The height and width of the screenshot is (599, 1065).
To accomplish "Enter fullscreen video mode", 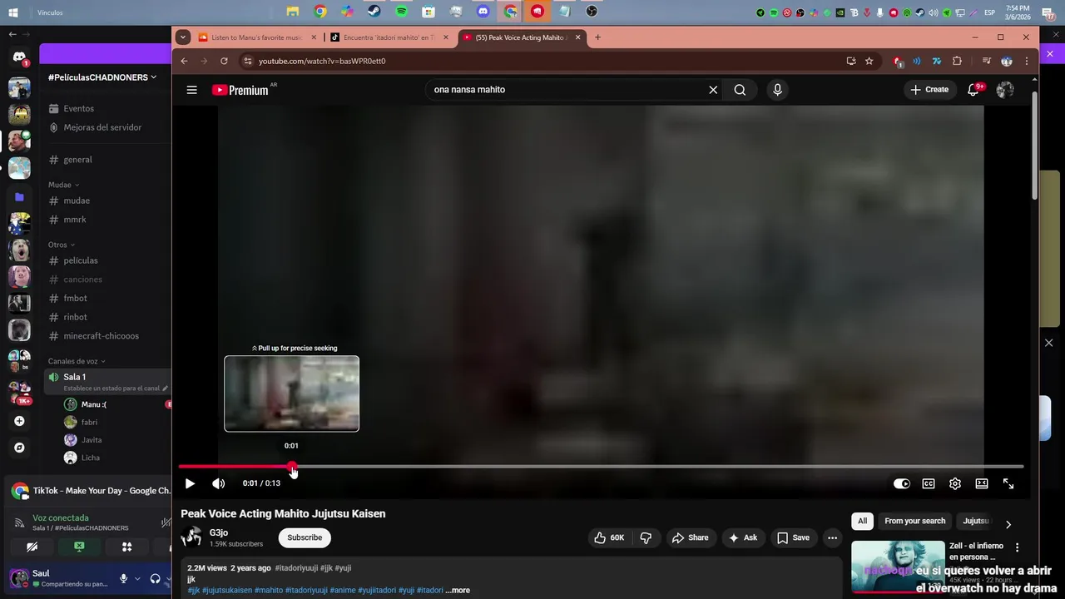I will click(x=1008, y=483).
